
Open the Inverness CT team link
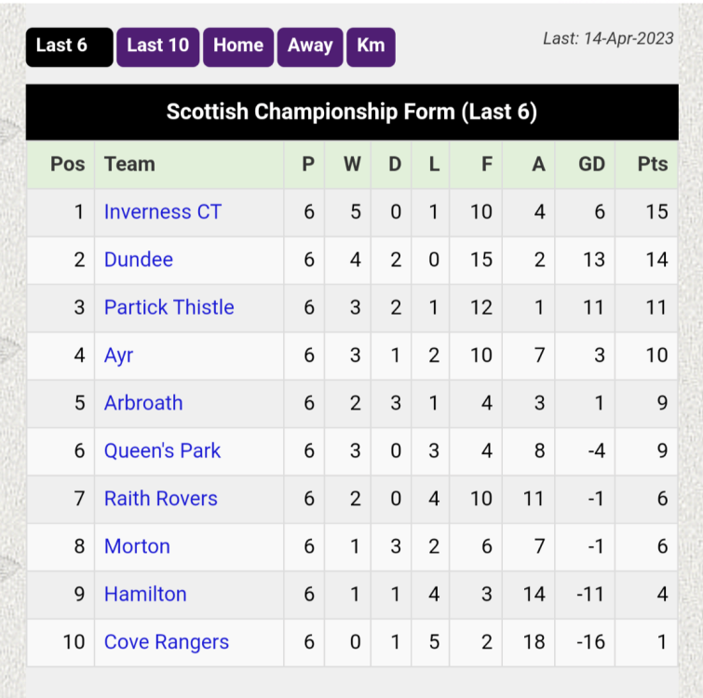pyautogui.click(x=163, y=212)
